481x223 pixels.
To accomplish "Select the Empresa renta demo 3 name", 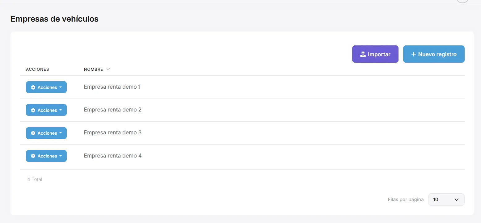I will tap(113, 133).
